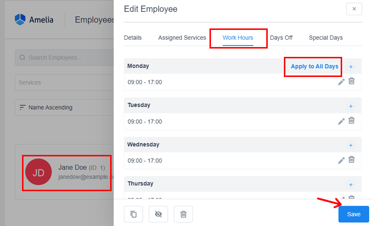This screenshot has height=226, width=372.
Task: Click Apply to All Days link
Action: (x=315, y=66)
